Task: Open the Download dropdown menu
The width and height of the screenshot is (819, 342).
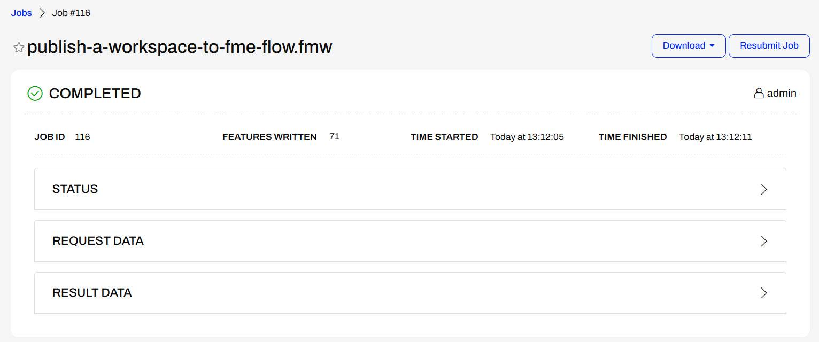Action: 688,46
